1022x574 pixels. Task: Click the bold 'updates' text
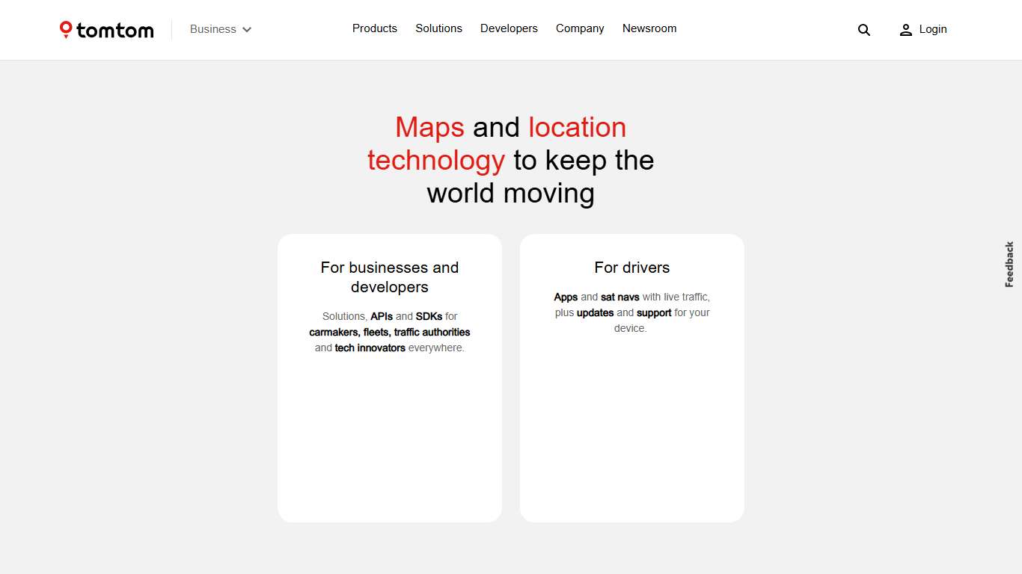point(594,312)
